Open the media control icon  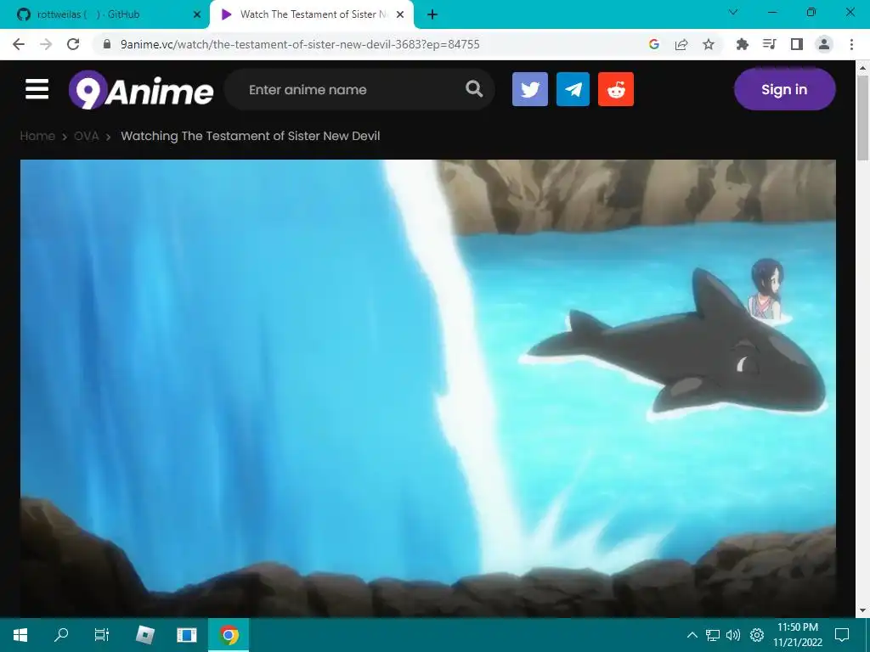pos(769,44)
